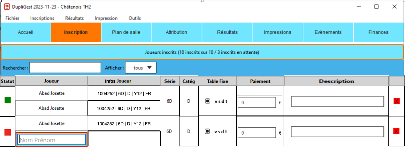Image resolution: width=405 pixels, height=147 pixels.
Task: Open the Fichier menu
Action: click(x=12, y=18)
